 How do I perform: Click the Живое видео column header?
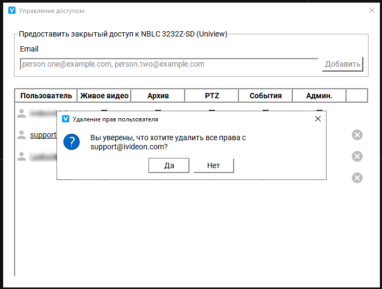click(104, 96)
